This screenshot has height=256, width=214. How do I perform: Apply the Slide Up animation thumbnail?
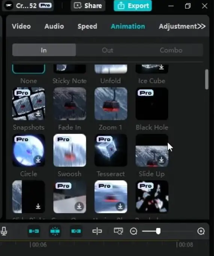(x=152, y=150)
